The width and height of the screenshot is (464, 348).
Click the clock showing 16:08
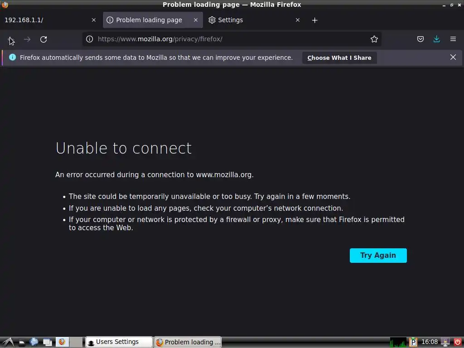click(429, 342)
